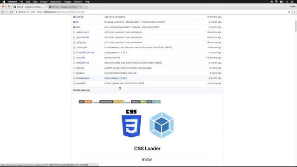
Task: Open commit 'Add license file'
Action: click(x=112, y=58)
